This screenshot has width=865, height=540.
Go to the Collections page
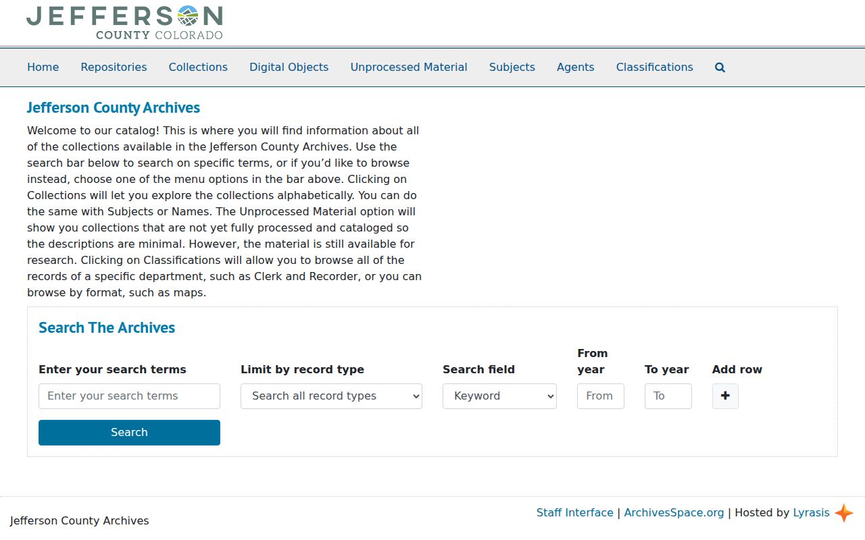pyautogui.click(x=198, y=67)
